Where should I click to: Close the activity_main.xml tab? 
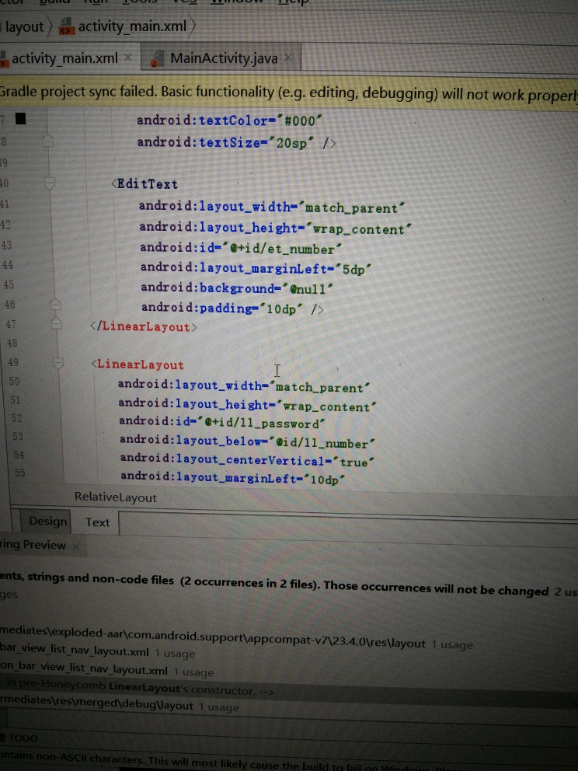coord(128,58)
